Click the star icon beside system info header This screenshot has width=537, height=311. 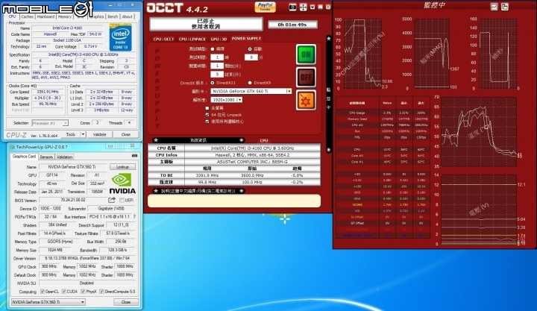click(x=156, y=140)
